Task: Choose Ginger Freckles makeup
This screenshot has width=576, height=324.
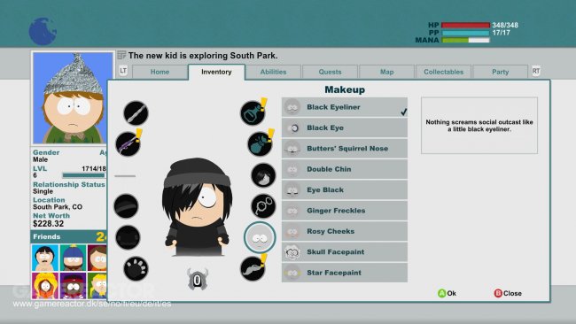Action: (x=345, y=211)
